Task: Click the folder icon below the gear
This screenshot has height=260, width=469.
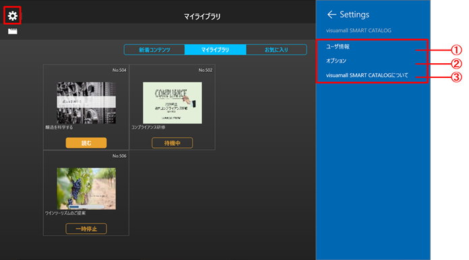Action: click(x=13, y=32)
